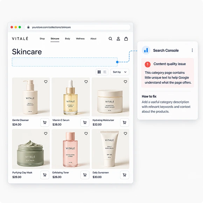
Task: Favorite the Purifying Clay Mask heart icon
Action: (x=46, y=133)
